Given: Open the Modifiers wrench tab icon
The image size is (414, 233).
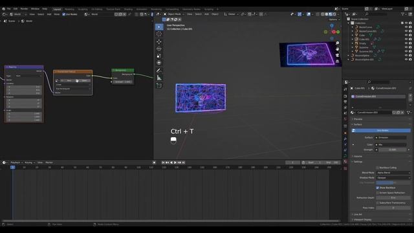Looking at the screenshot, I should pyautogui.click(x=345, y=139).
